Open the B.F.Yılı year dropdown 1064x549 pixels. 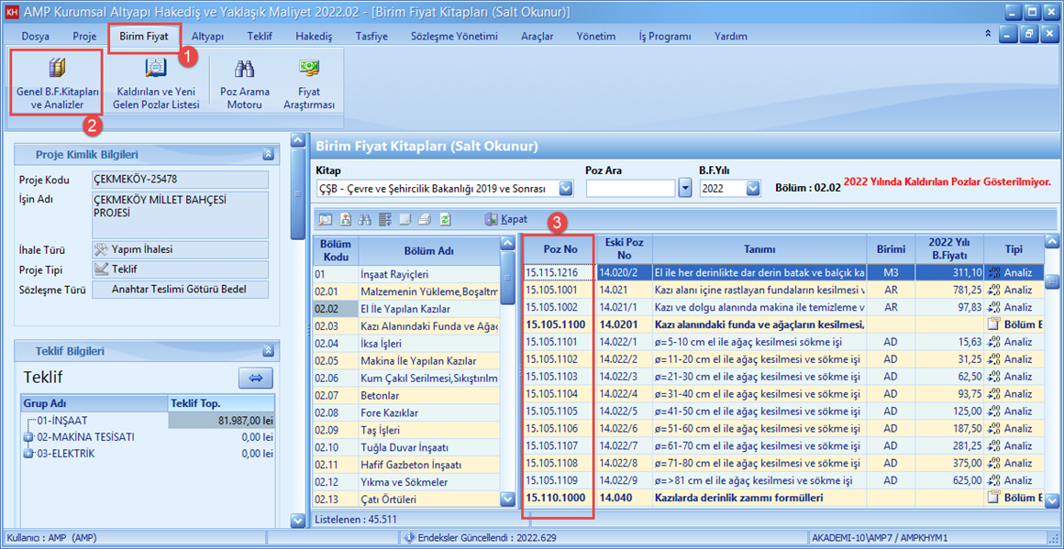pos(752,189)
